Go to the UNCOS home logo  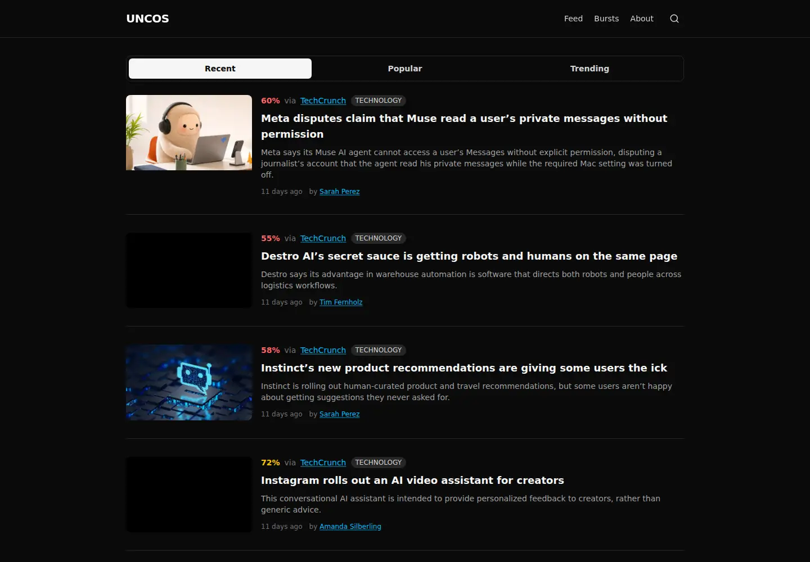pos(147,19)
